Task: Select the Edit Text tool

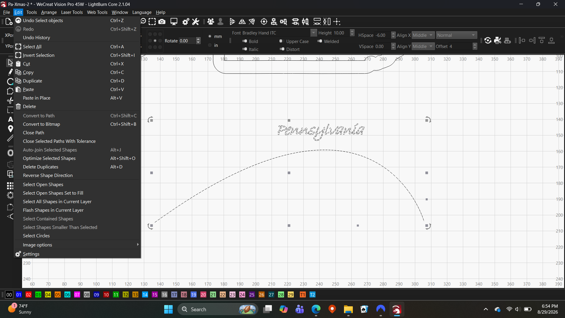Action: pos(10,119)
